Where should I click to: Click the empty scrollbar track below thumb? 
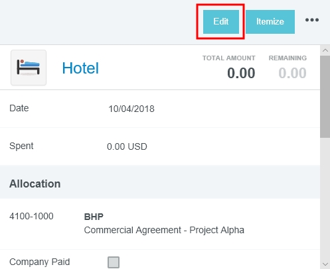pyautogui.click(x=325, y=198)
